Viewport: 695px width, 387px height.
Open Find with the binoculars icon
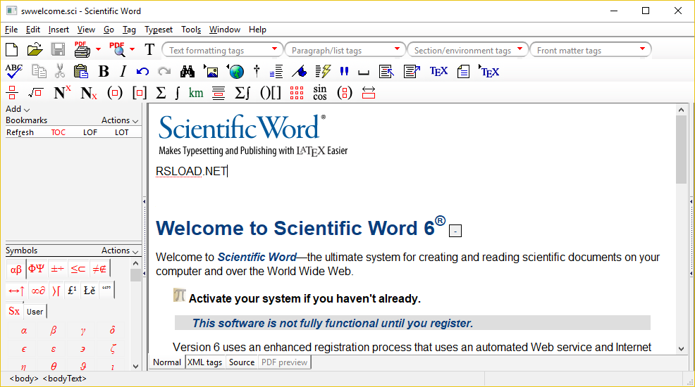(x=187, y=71)
